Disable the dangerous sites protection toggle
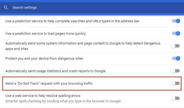The height and width of the screenshot is (108, 184). 176,58
